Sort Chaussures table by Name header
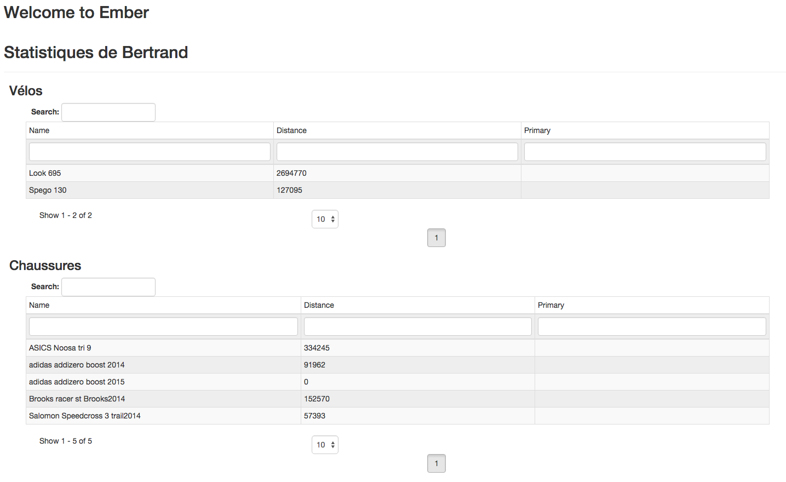Screen dimensions: 786x482 click(x=39, y=305)
